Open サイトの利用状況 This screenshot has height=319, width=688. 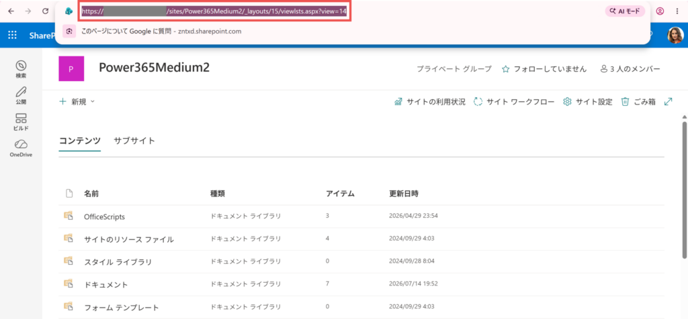click(430, 102)
